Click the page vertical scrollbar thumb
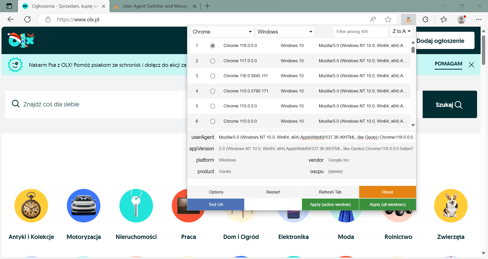 (x=483, y=50)
